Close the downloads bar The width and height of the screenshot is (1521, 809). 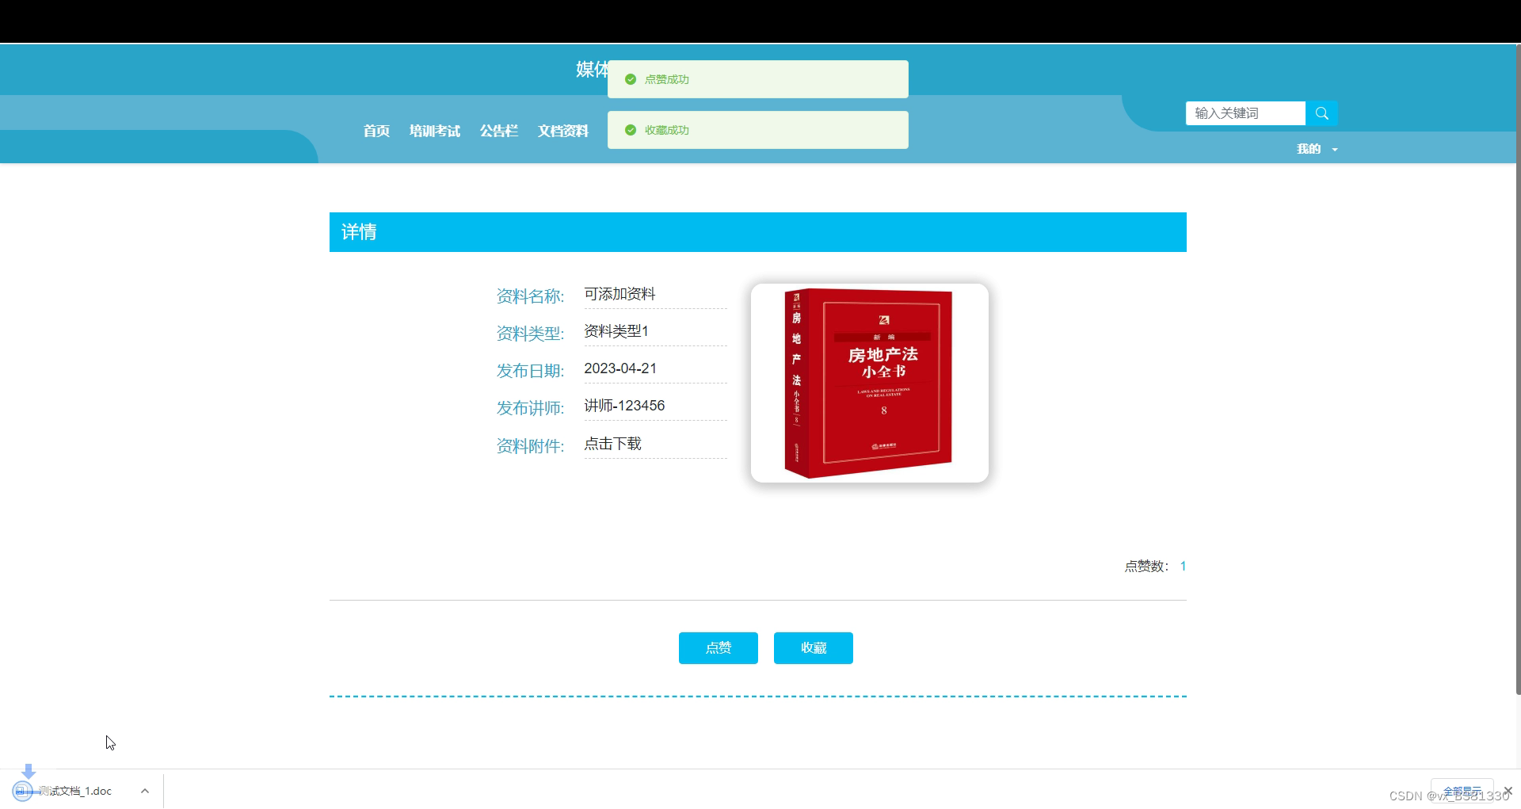pos(1508,791)
